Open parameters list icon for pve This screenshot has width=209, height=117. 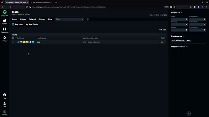tap(21, 42)
